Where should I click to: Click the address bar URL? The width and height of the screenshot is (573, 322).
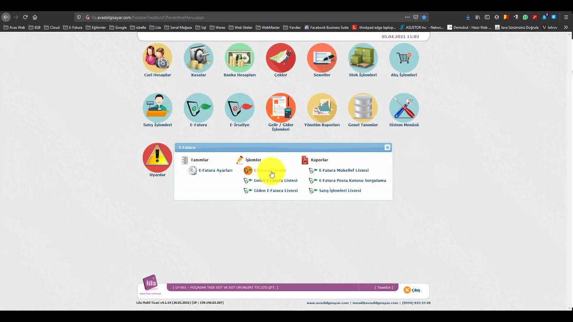(148, 17)
